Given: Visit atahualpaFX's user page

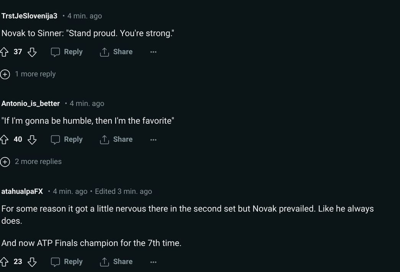Looking at the screenshot, I should coord(22,191).
